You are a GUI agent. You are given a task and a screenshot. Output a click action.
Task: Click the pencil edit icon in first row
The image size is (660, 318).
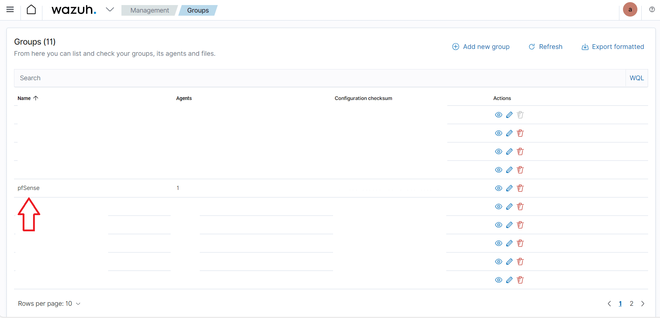pos(509,115)
